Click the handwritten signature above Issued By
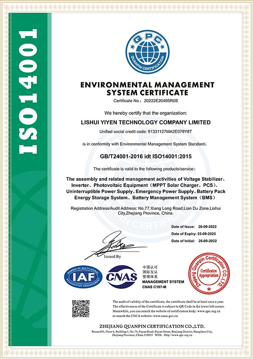Image resolution: width=253 pixels, height=359 pixels. coord(116,245)
